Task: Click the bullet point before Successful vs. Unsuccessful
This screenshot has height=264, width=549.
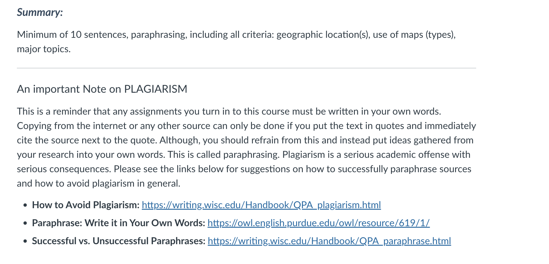Action: pyautogui.click(x=26, y=241)
